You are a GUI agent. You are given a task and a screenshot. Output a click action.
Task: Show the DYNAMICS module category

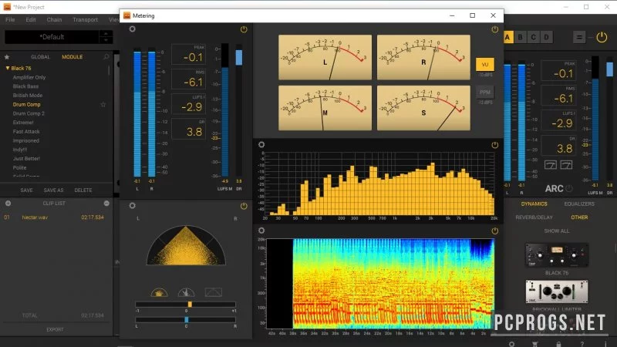click(534, 204)
